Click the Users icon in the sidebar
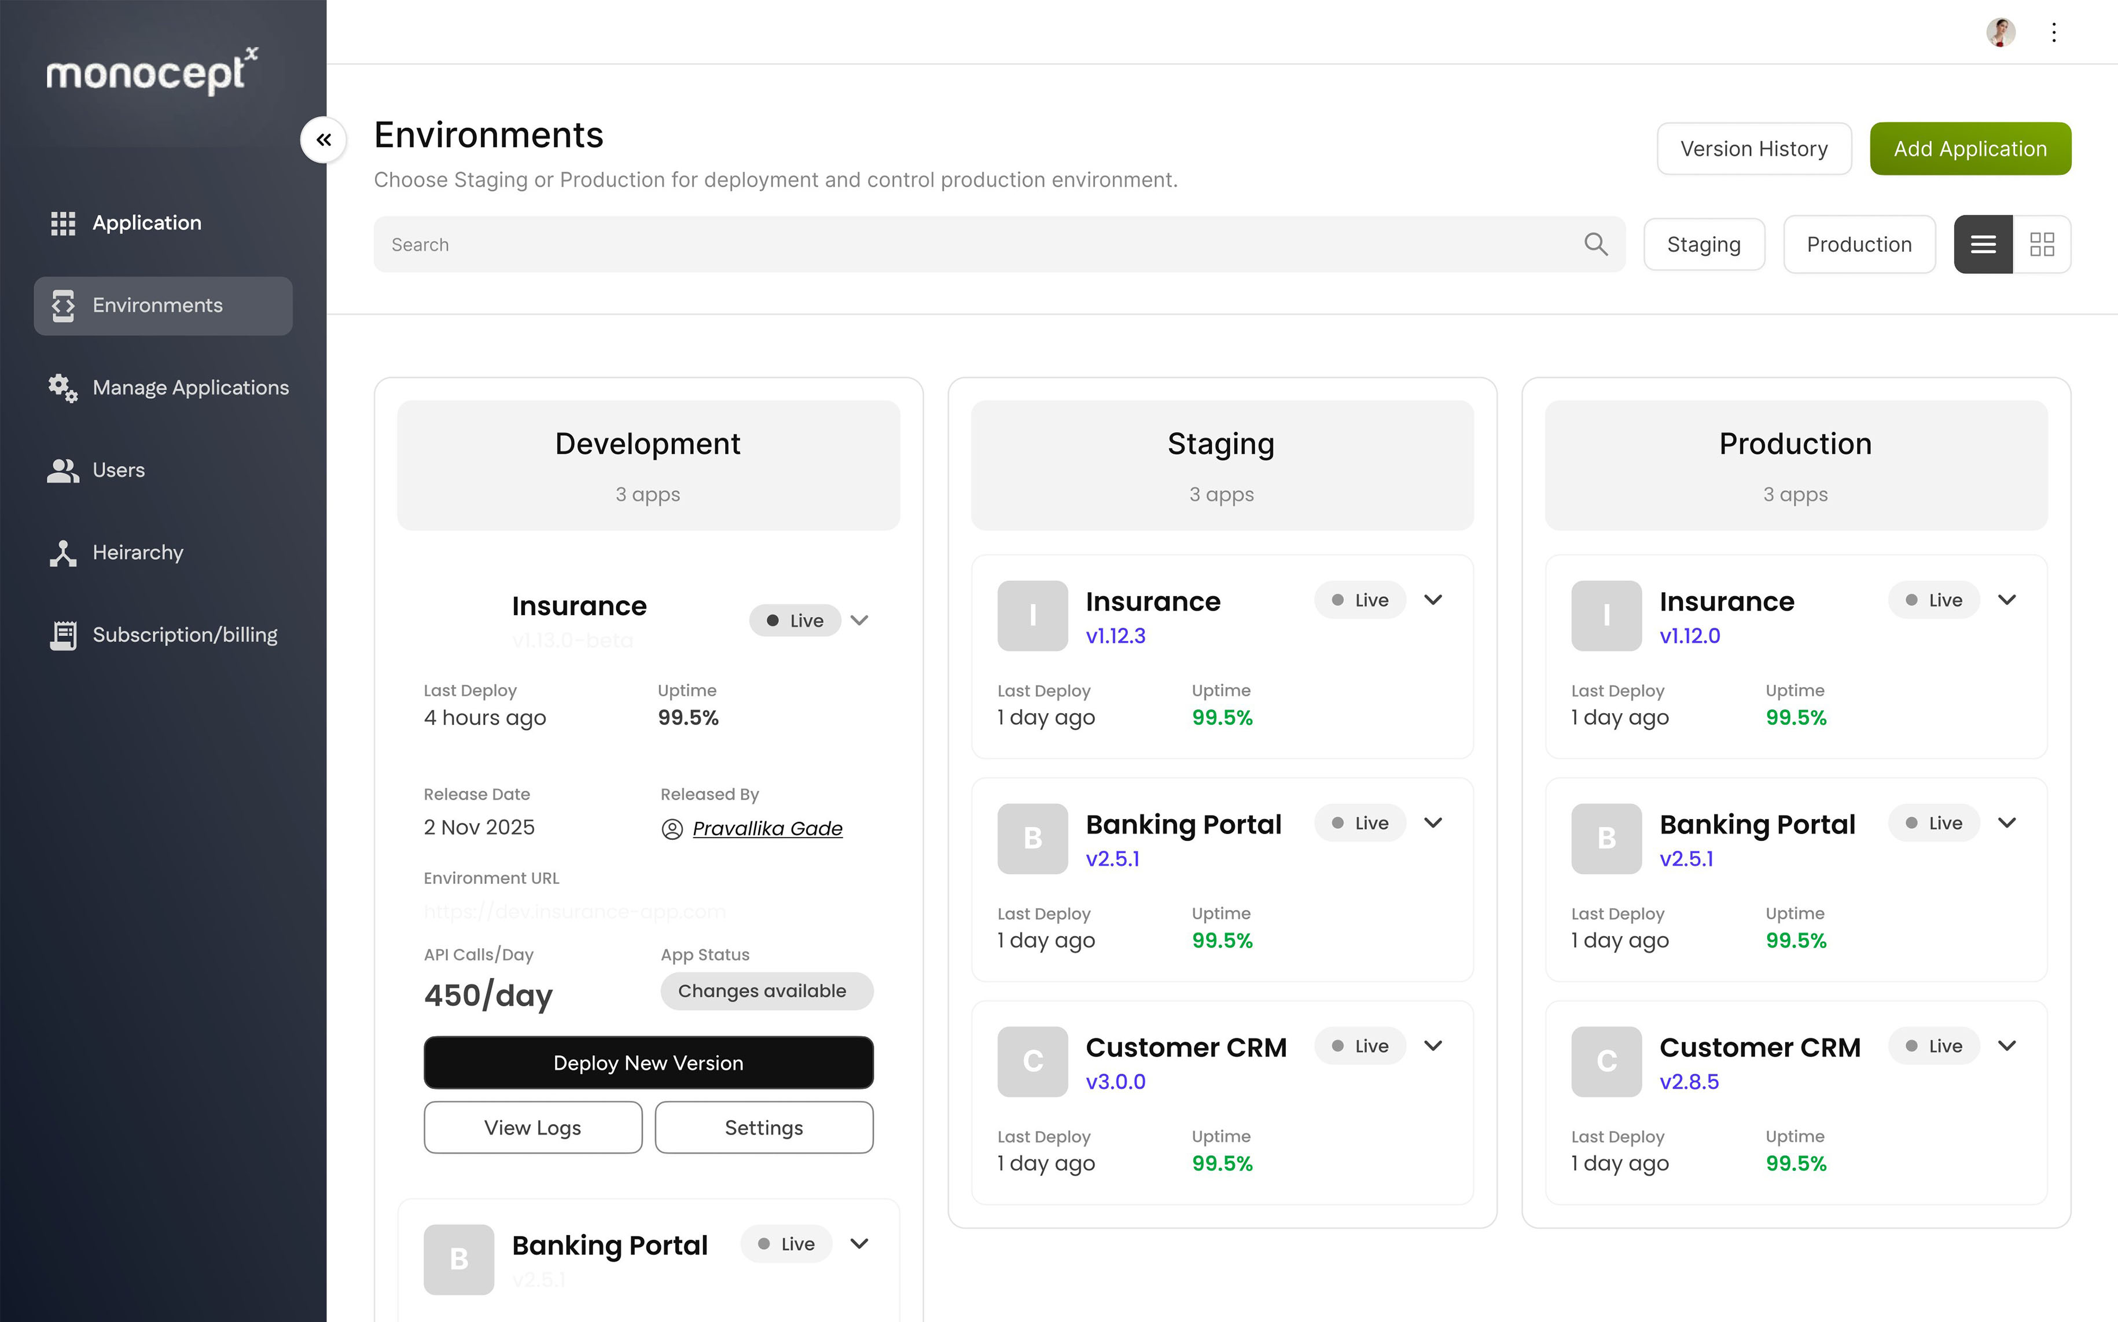 (x=62, y=469)
